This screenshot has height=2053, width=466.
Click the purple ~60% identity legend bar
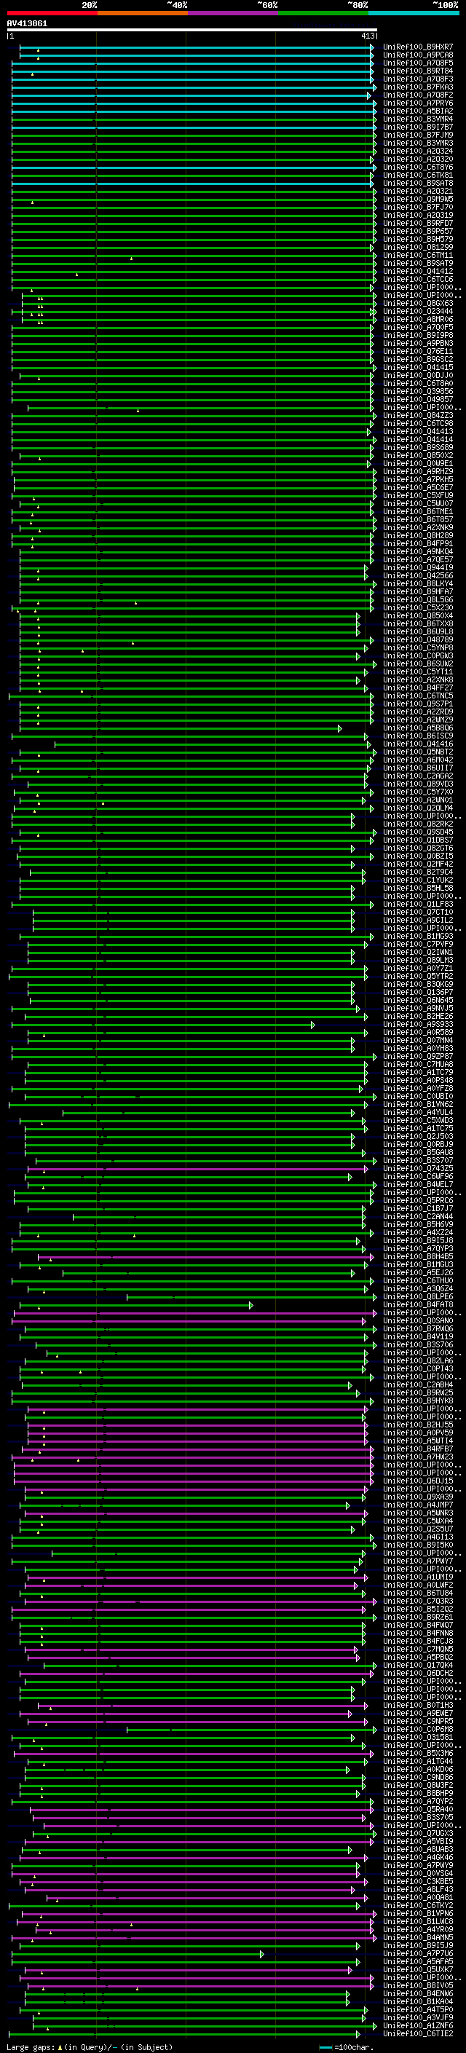234,13
